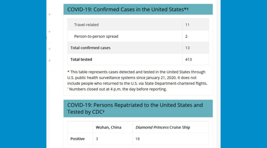Expand plus icon level with Person-to-person spread row
Screen dimensions: 267x148
coord(49,31)
